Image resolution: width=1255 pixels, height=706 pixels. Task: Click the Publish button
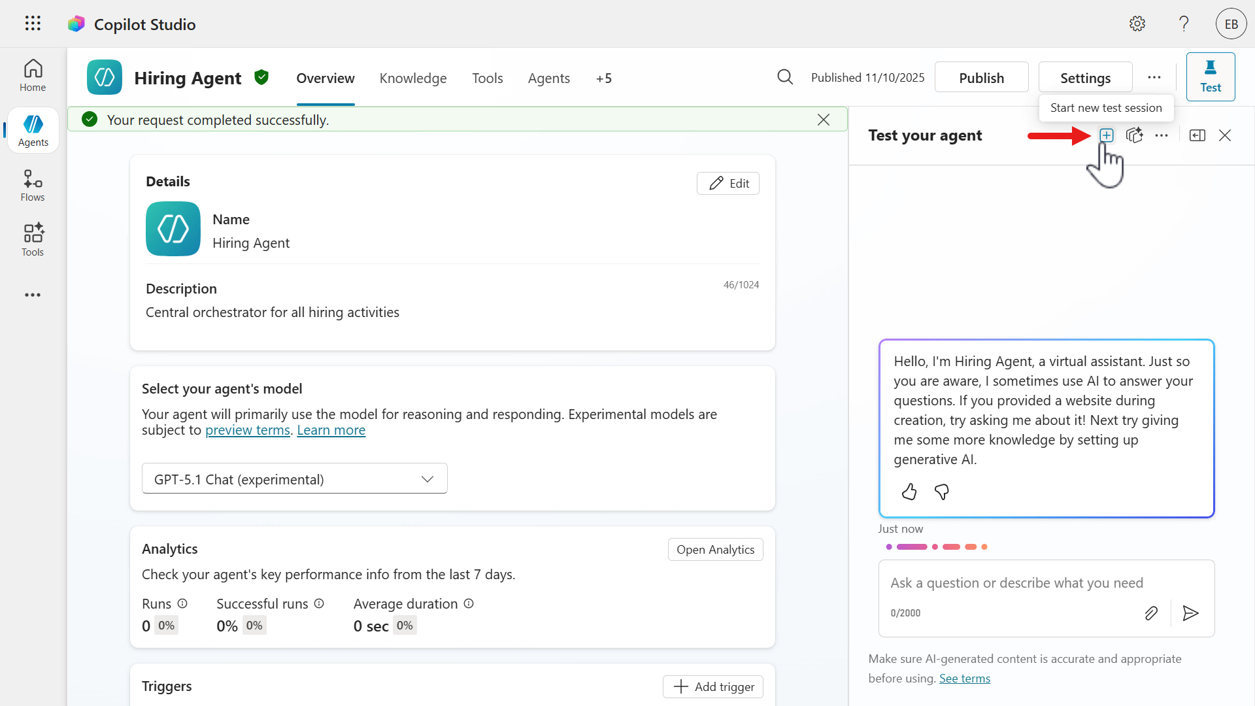980,78
